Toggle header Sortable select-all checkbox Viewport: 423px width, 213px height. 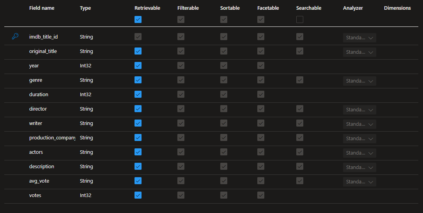(x=224, y=19)
